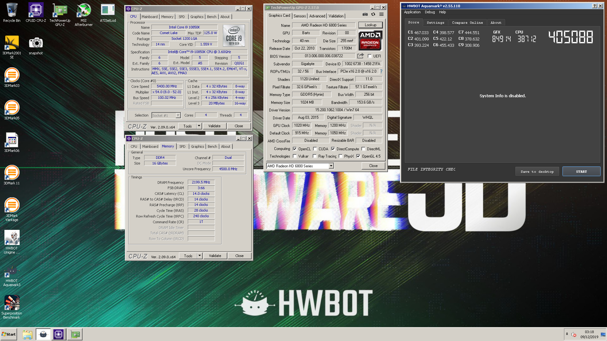Open ATISetLod desktop icon

click(108, 13)
